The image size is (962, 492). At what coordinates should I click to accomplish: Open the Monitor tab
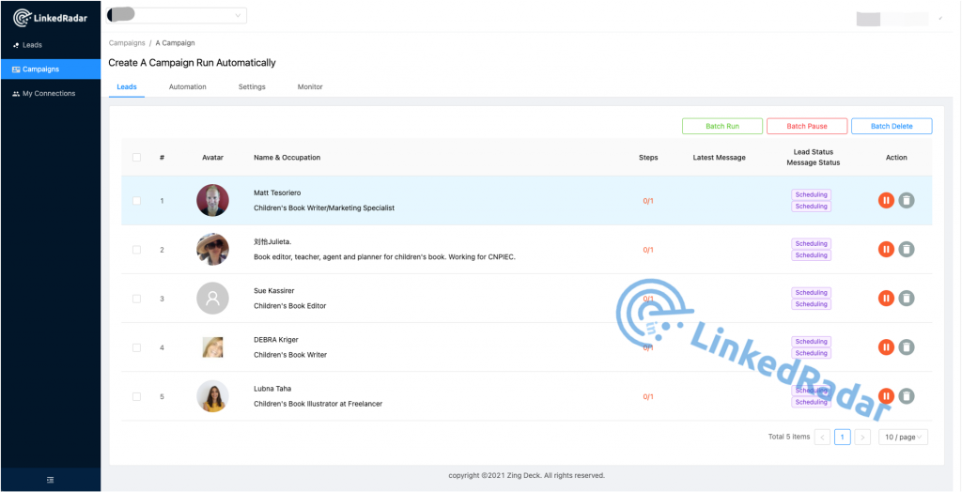click(310, 87)
